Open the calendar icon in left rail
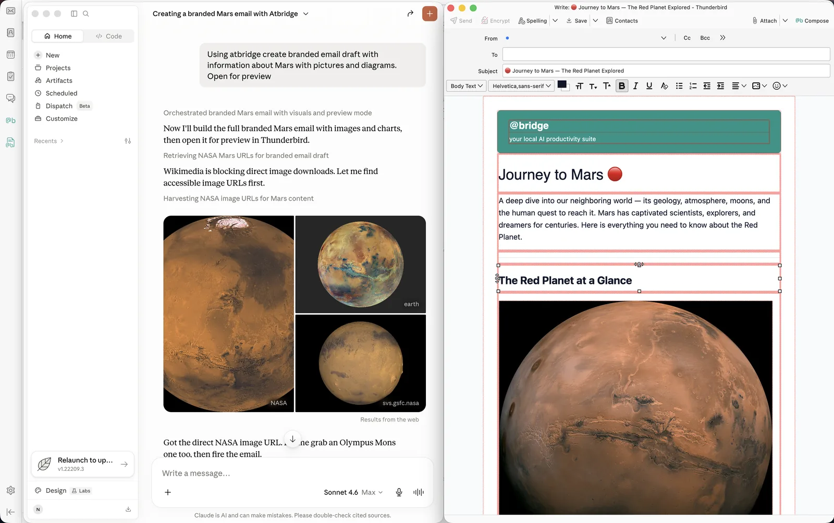Viewport: 834px width, 523px height. (x=10, y=55)
